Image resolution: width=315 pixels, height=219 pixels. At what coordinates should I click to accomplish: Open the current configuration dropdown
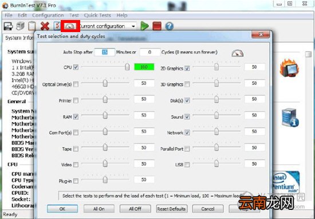133,26
